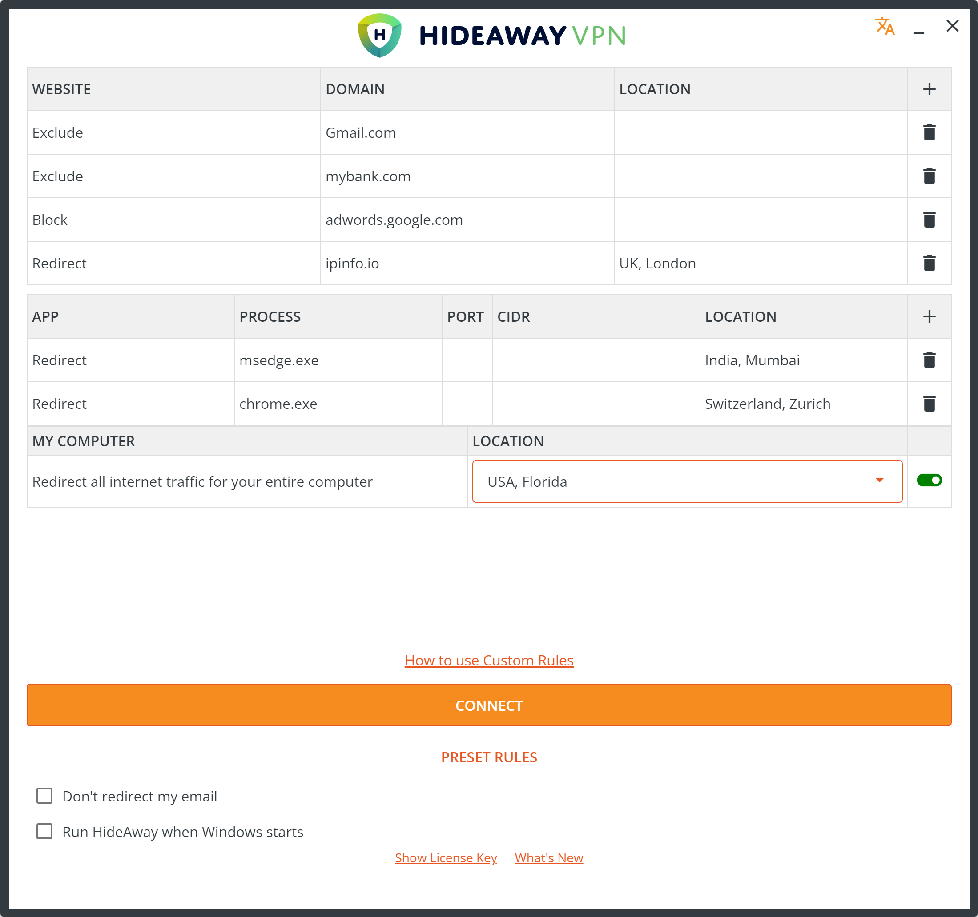Viewport: 978px width, 917px height.
Task: Enable Don't redirect my email
Action: coord(44,796)
